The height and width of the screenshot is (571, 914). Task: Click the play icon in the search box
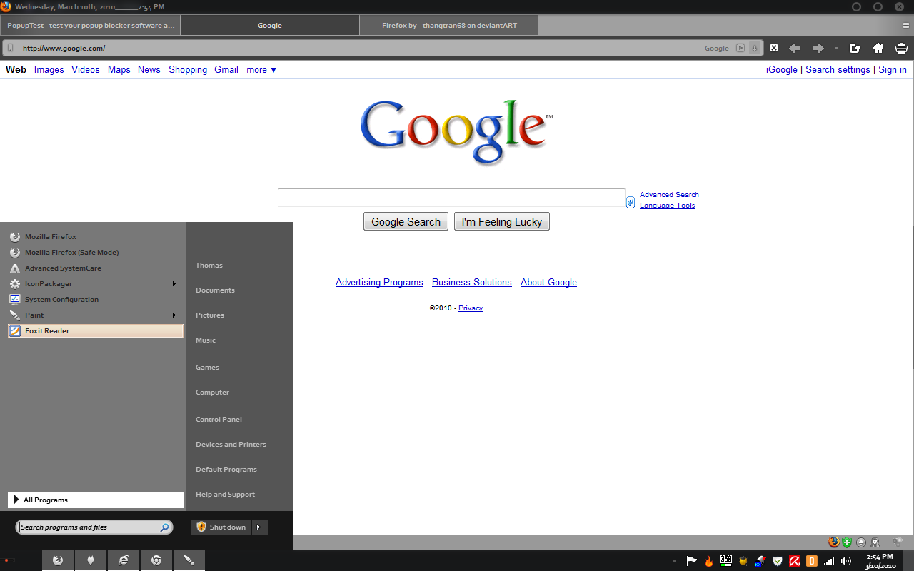click(740, 48)
